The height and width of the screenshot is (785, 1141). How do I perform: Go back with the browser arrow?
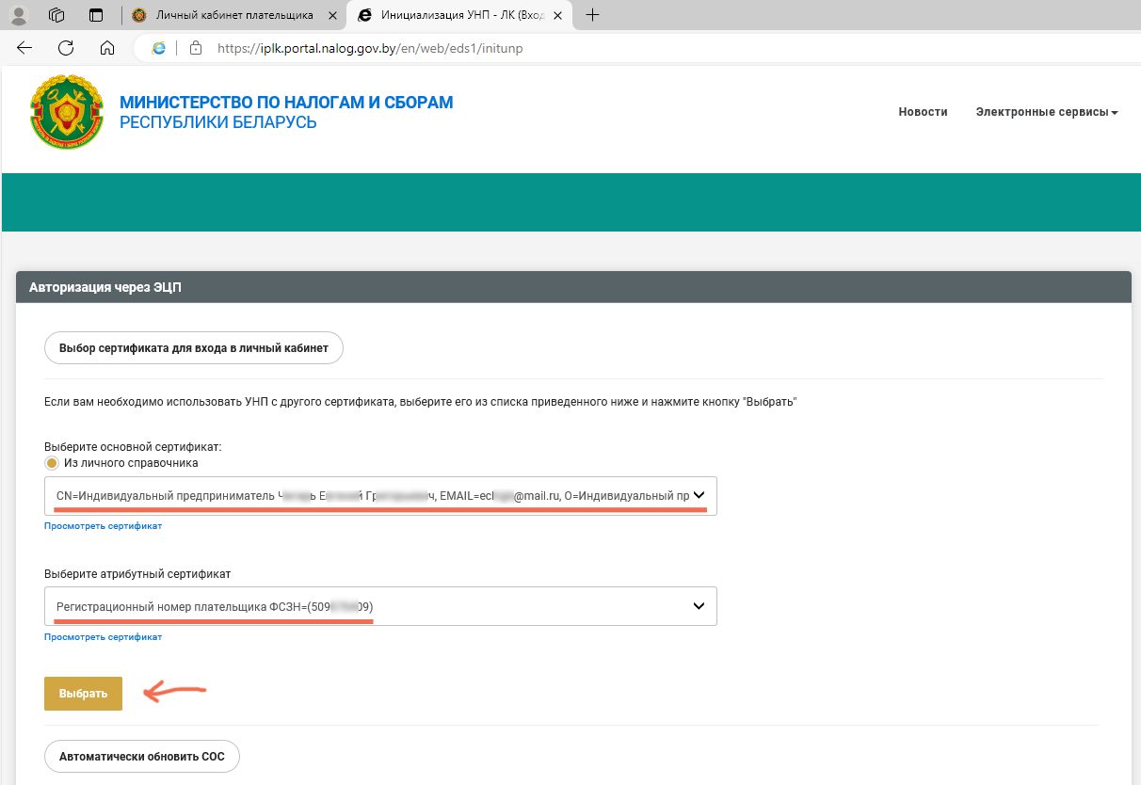tap(24, 48)
